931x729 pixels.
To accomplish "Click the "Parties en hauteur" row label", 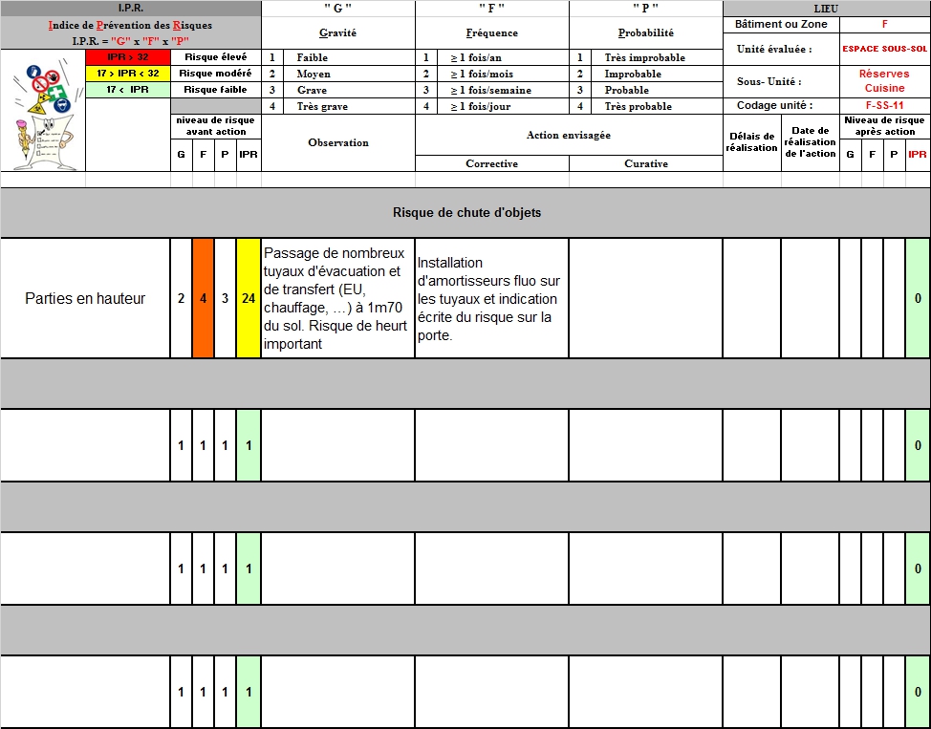I will [85, 299].
